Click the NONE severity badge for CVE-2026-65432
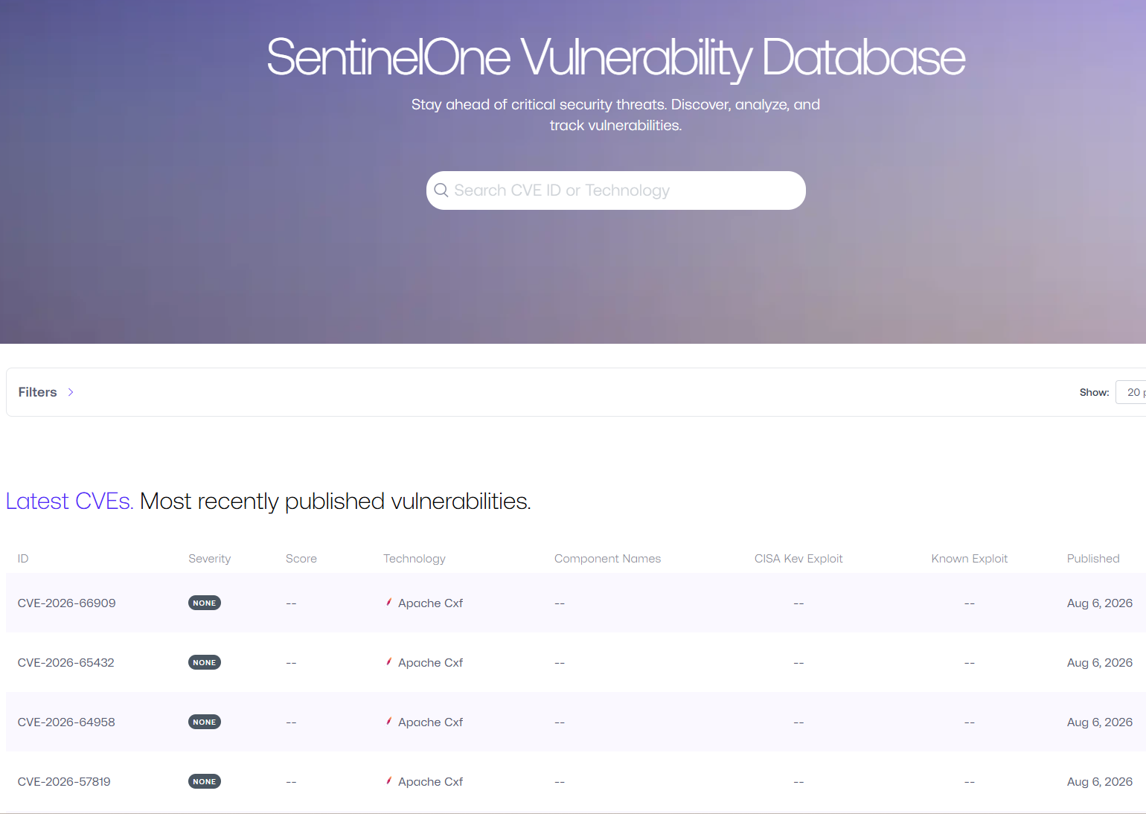 [205, 662]
